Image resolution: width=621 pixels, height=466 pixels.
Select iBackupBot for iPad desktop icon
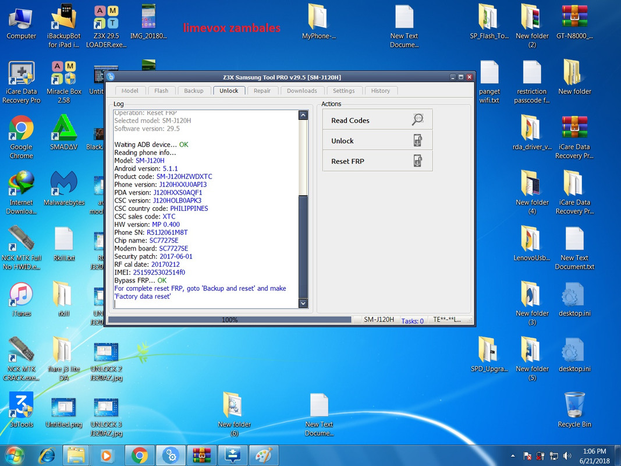tap(64, 26)
